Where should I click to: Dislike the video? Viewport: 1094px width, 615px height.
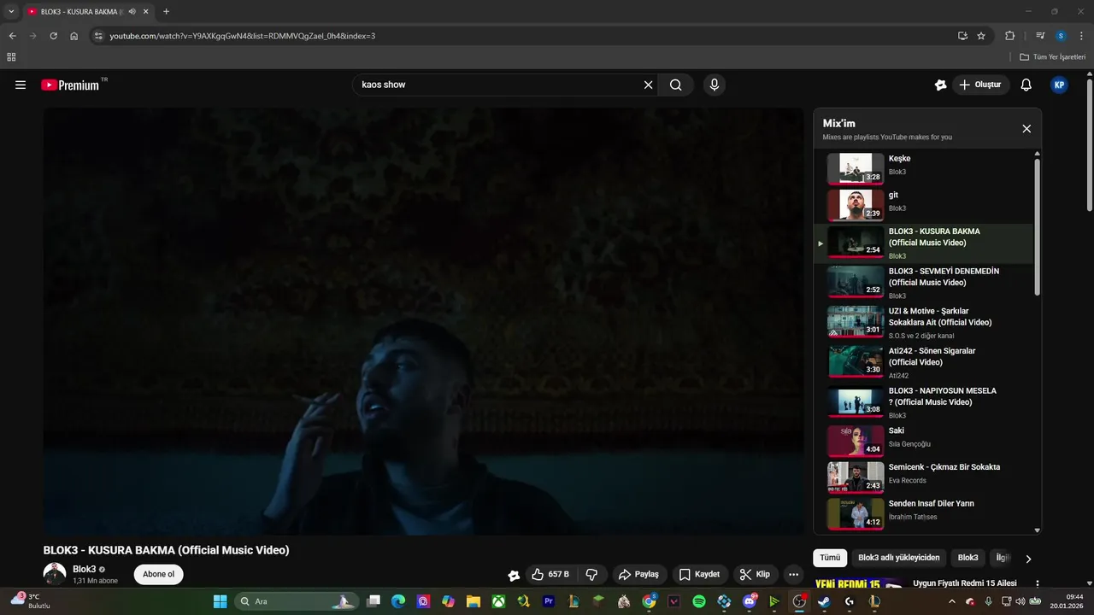(x=591, y=574)
